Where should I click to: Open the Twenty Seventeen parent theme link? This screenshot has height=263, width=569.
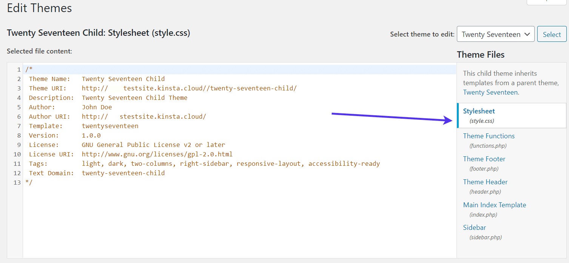[x=490, y=92]
